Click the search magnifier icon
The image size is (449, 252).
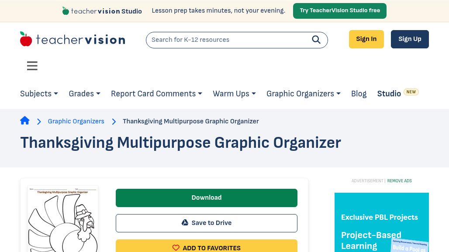(x=316, y=40)
